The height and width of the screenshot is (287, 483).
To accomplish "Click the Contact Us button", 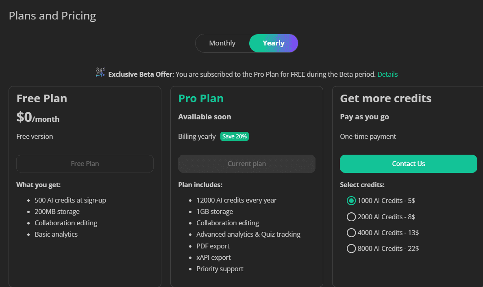I will click(x=408, y=164).
